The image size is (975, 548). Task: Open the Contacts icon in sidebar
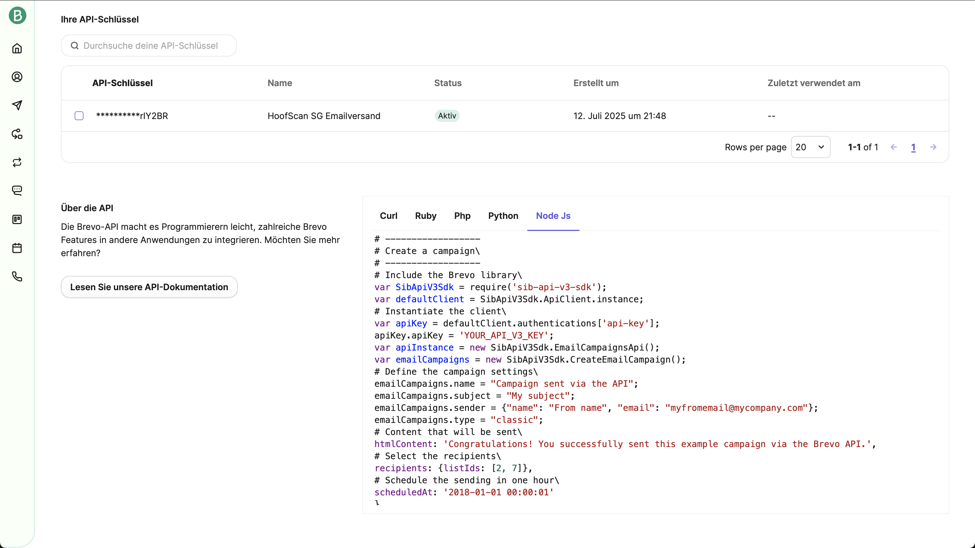click(x=17, y=77)
